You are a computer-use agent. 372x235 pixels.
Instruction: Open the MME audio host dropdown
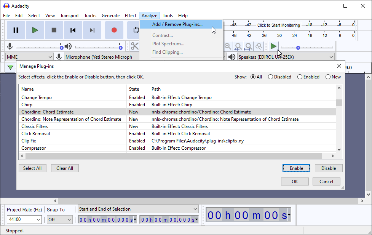pyautogui.click(x=29, y=56)
